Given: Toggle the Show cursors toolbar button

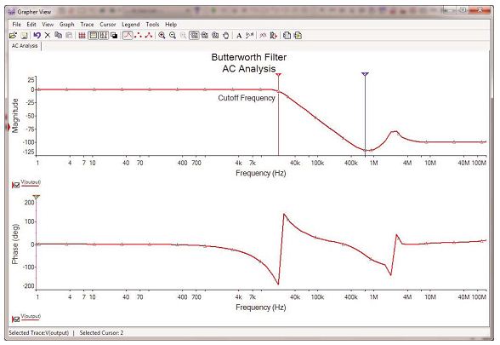Looking at the screenshot, I should (x=104, y=36).
